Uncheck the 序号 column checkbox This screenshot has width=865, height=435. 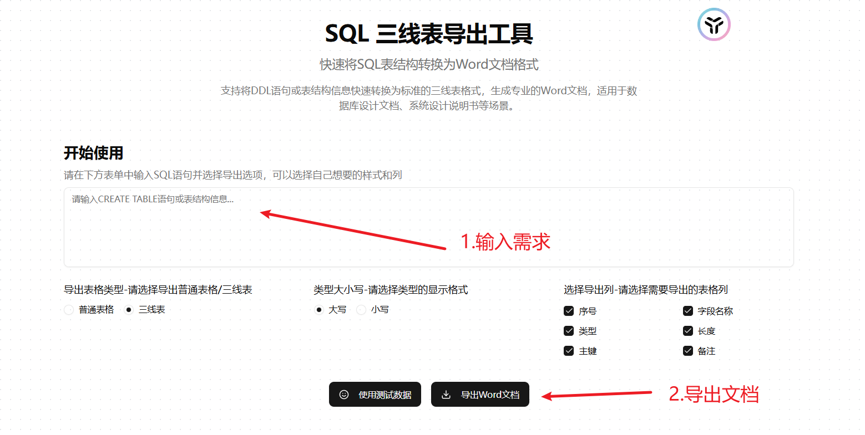(569, 311)
